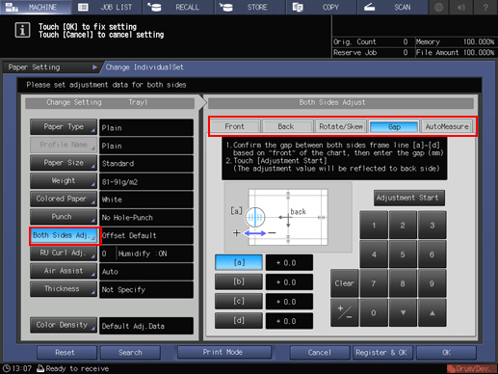Tap keypad number 6

[x=432, y=254]
